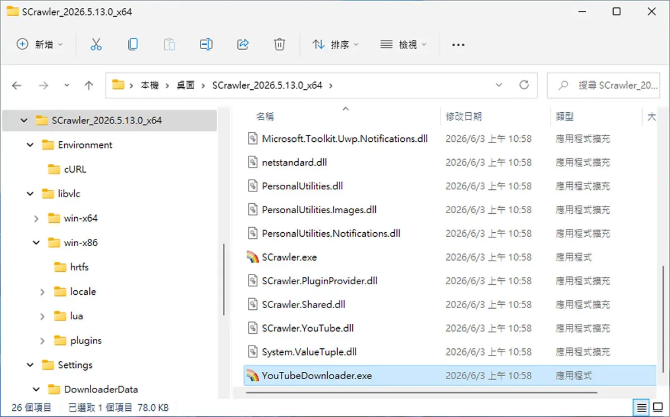The height and width of the screenshot is (417, 670).
Task: Click the Cut scissors icon
Action: click(x=96, y=45)
